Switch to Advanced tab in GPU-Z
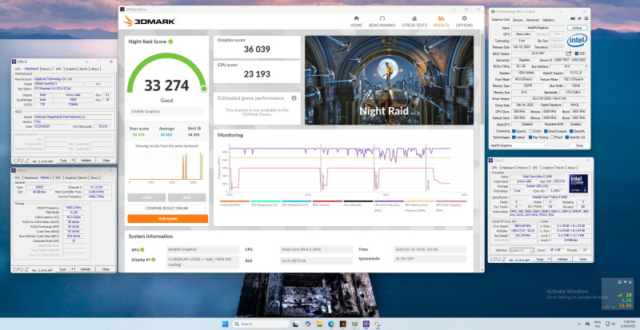 coord(532,20)
